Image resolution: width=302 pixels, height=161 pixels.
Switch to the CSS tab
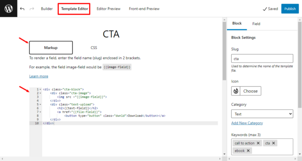point(94,47)
